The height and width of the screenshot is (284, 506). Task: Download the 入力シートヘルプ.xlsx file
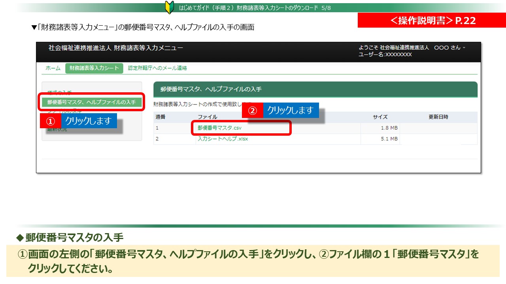click(223, 139)
